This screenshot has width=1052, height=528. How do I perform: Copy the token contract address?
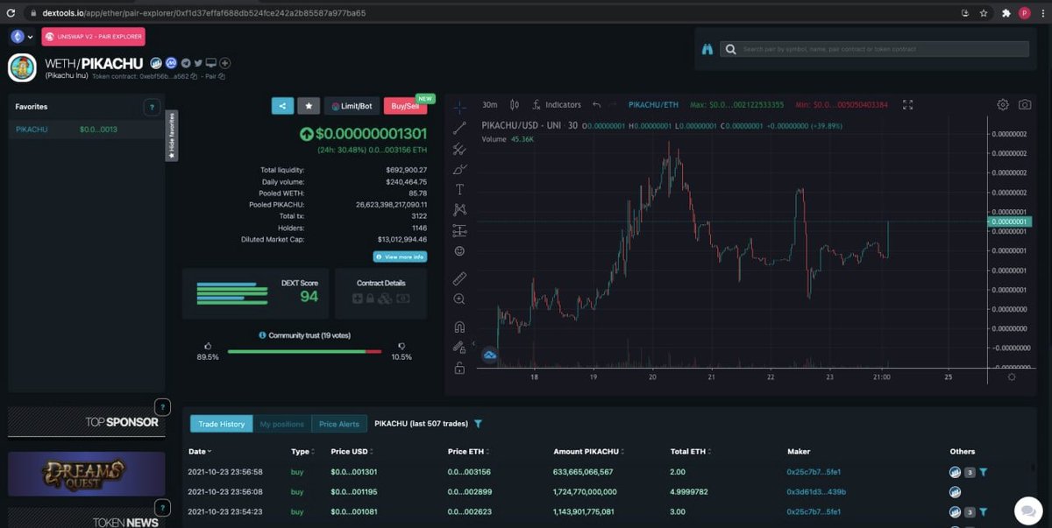tap(194, 77)
